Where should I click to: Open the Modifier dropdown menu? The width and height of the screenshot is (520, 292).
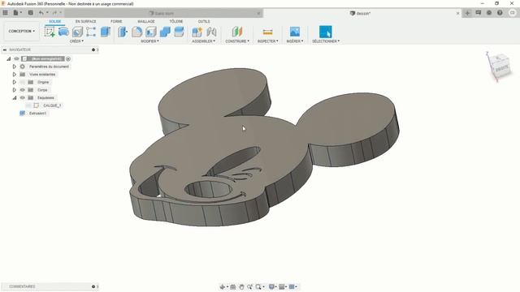(149, 41)
